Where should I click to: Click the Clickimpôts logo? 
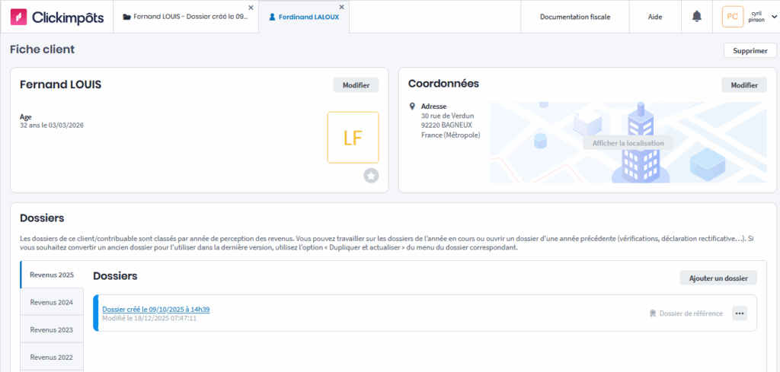pos(56,17)
